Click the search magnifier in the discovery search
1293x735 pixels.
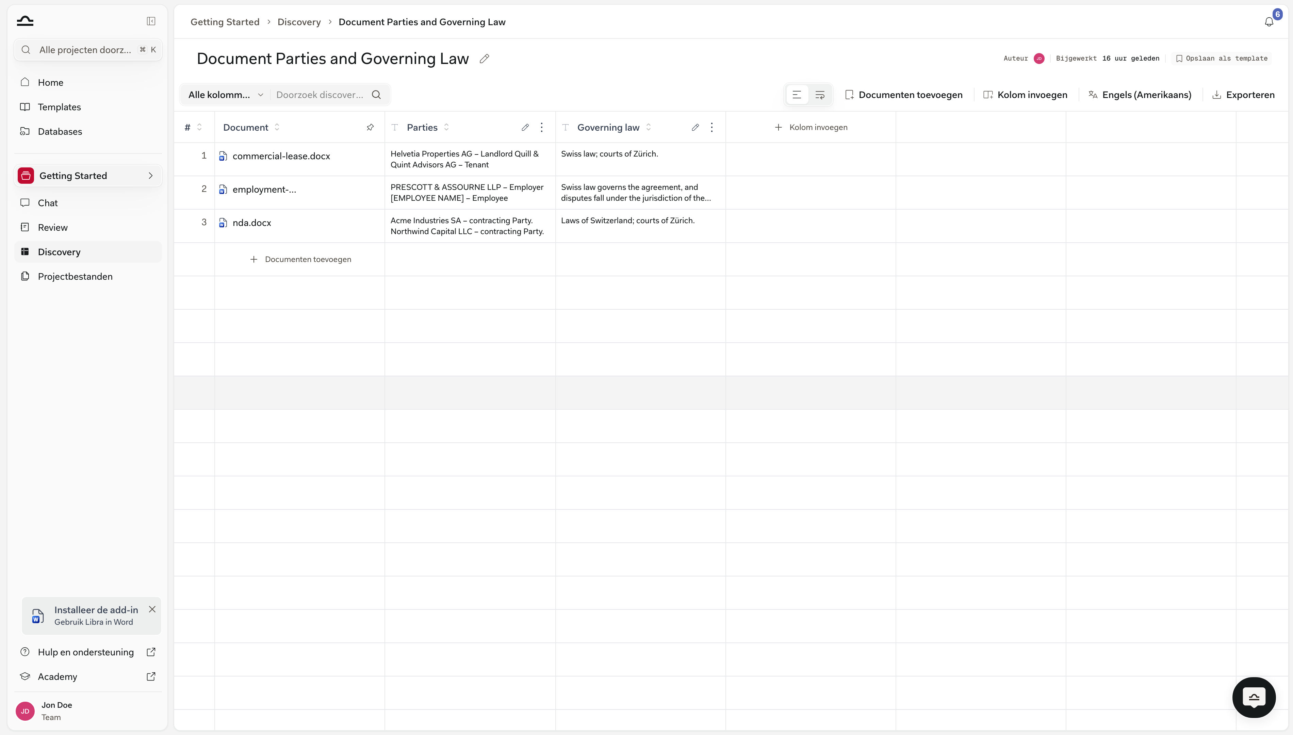click(x=376, y=95)
